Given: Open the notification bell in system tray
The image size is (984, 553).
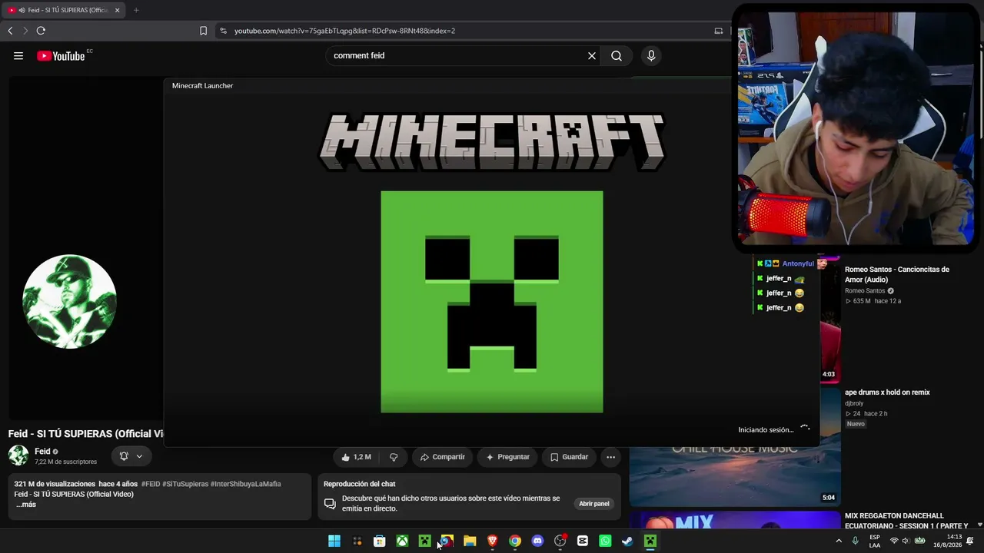Looking at the screenshot, I should (x=970, y=541).
